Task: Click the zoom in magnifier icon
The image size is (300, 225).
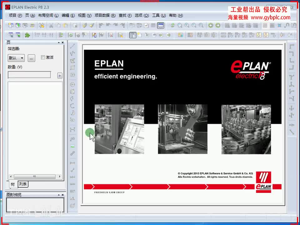Action: [187, 25]
